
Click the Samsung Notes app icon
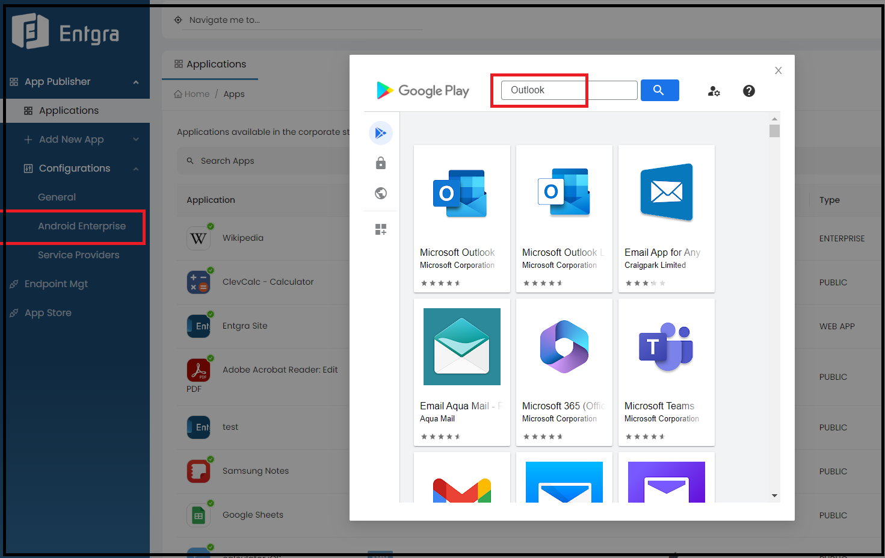[x=199, y=471]
